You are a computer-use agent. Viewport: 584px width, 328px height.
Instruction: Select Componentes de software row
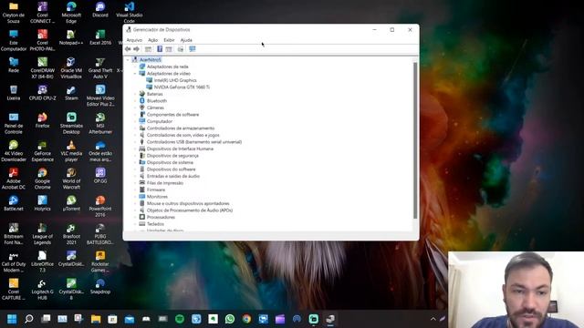tap(172, 115)
